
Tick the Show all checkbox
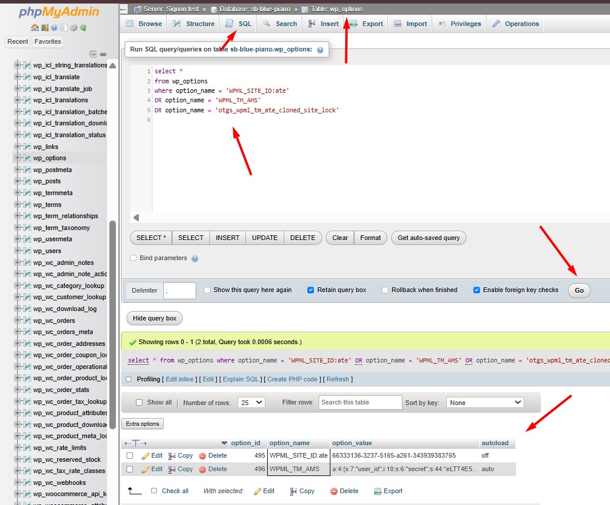tap(139, 402)
